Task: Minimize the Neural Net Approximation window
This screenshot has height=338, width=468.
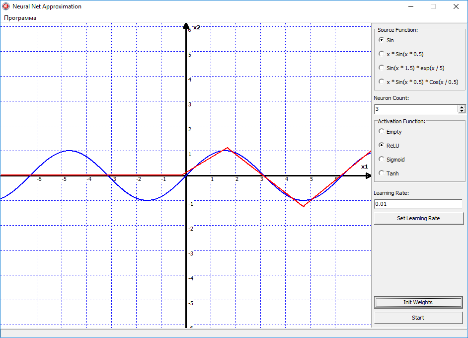Action: point(411,6)
